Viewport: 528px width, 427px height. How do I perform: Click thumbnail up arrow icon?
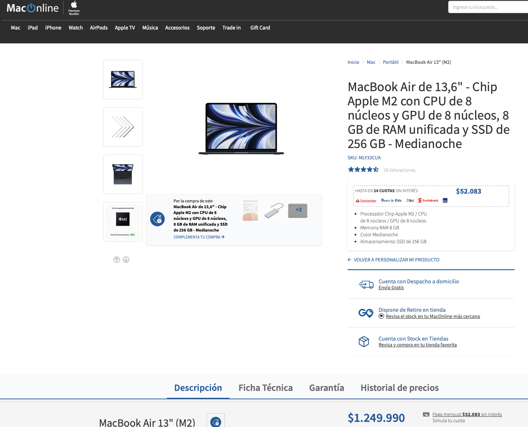click(117, 260)
